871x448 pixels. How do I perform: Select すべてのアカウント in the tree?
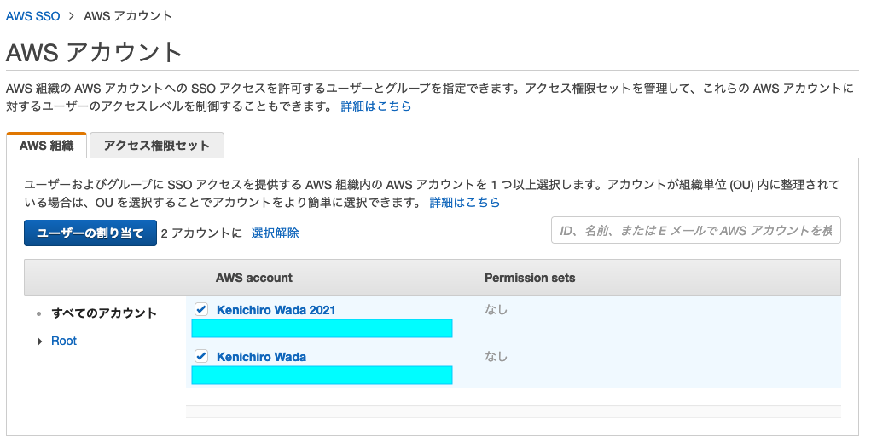coord(104,313)
